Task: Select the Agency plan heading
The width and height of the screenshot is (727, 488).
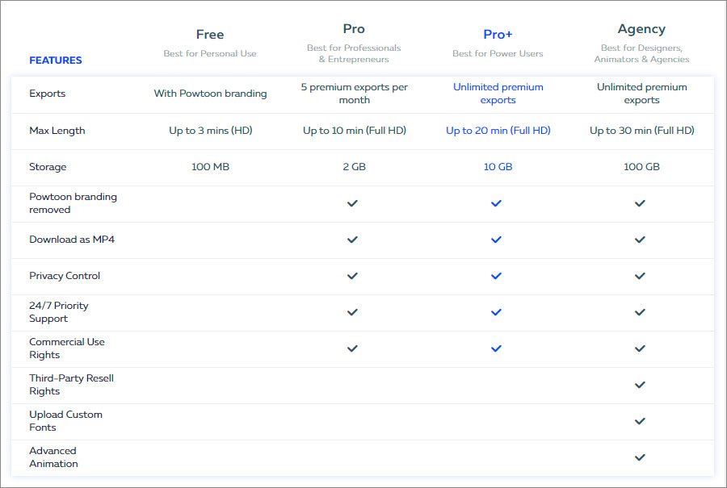Action: pyautogui.click(x=641, y=29)
